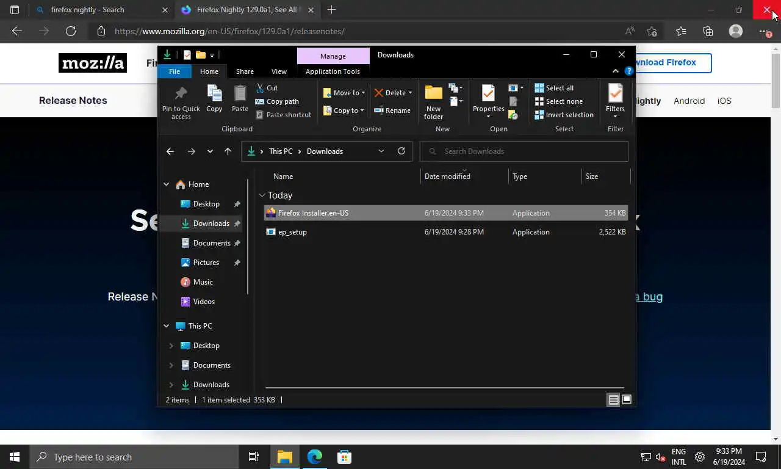The height and width of the screenshot is (469, 781).
Task: Click Paste shortcut in the ribbon
Action: tap(283, 115)
